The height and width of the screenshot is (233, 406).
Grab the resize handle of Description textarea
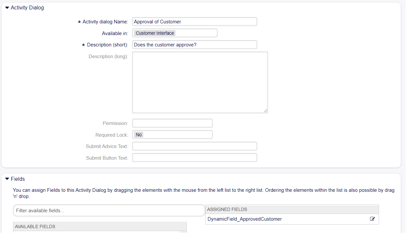pos(265,111)
